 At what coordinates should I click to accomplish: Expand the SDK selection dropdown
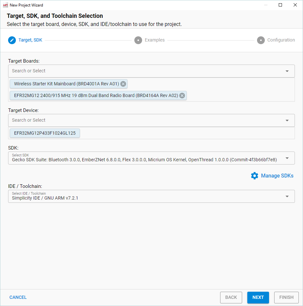(287, 158)
